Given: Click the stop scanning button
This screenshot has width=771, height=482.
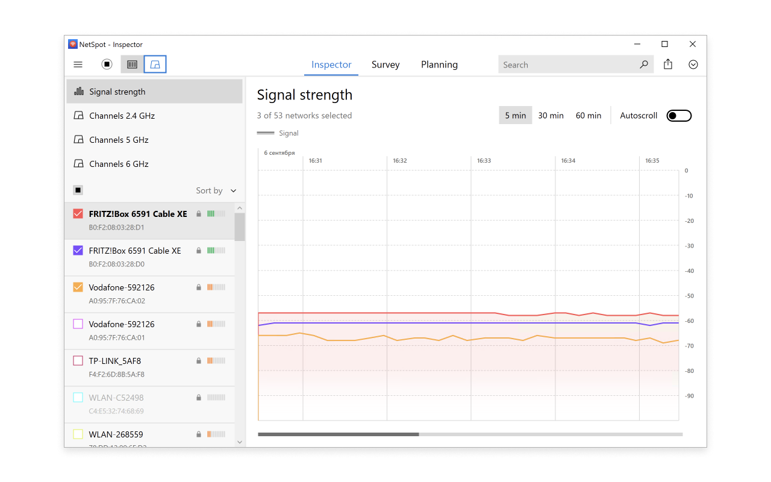Looking at the screenshot, I should tap(107, 64).
